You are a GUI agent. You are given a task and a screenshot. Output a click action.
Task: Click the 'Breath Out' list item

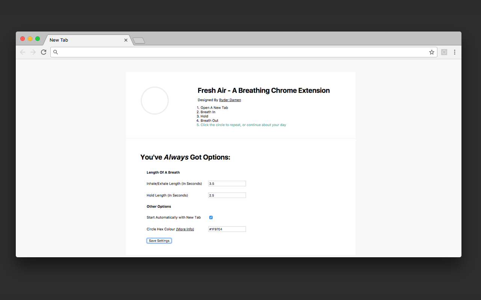[209, 121]
